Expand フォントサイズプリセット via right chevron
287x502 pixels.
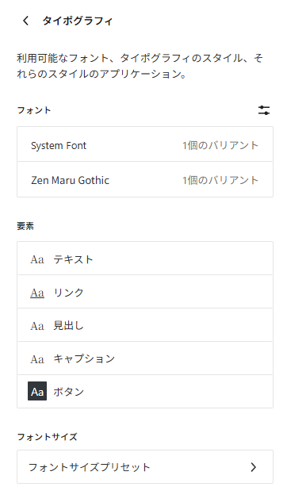(254, 467)
